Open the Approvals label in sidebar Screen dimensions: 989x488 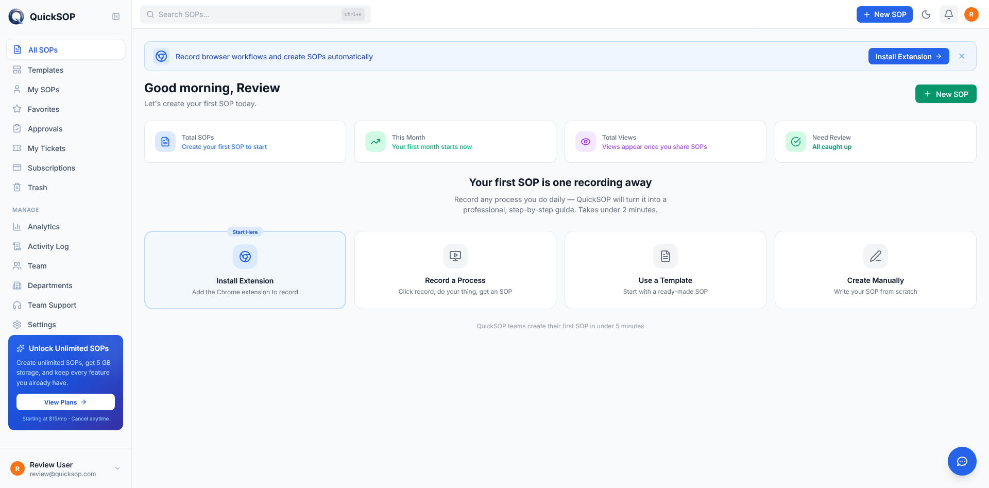click(x=45, y=129)
